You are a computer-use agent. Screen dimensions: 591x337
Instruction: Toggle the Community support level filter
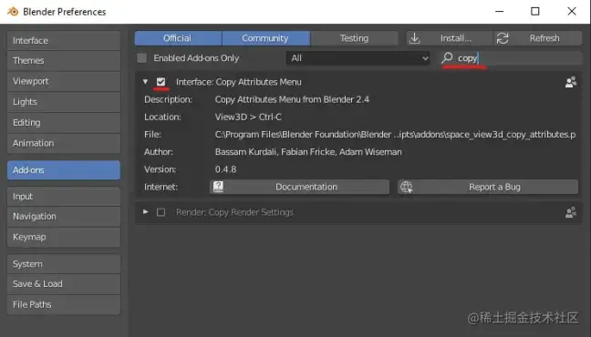(266, 38)
